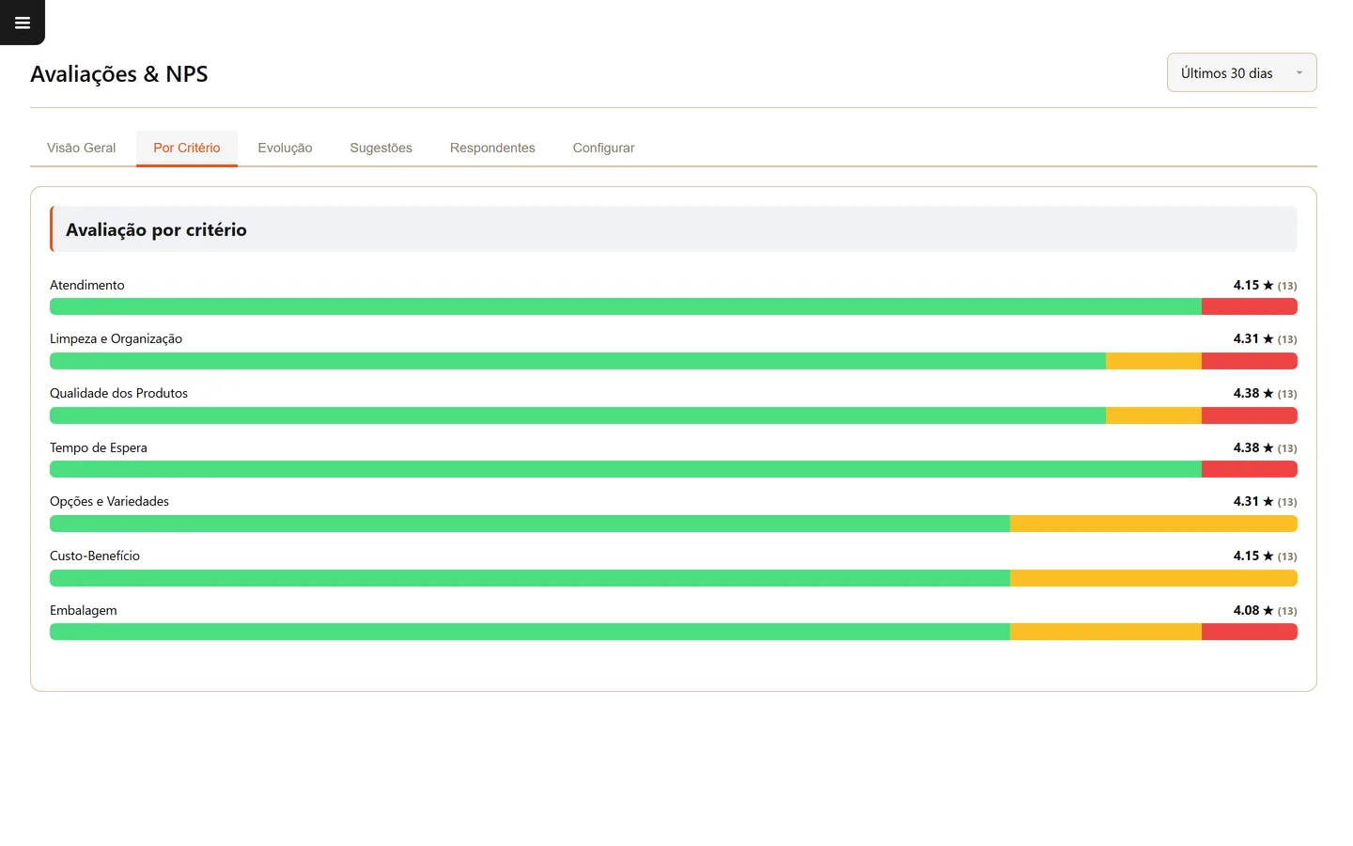Click the green segment of Atendimento bar
This screenshot has width=1353, height=846.
(626, 306)
